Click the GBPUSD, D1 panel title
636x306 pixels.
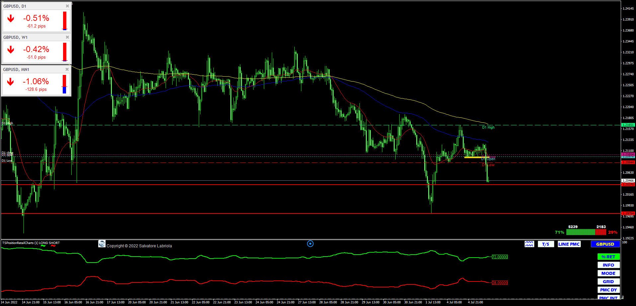point(15,6)
